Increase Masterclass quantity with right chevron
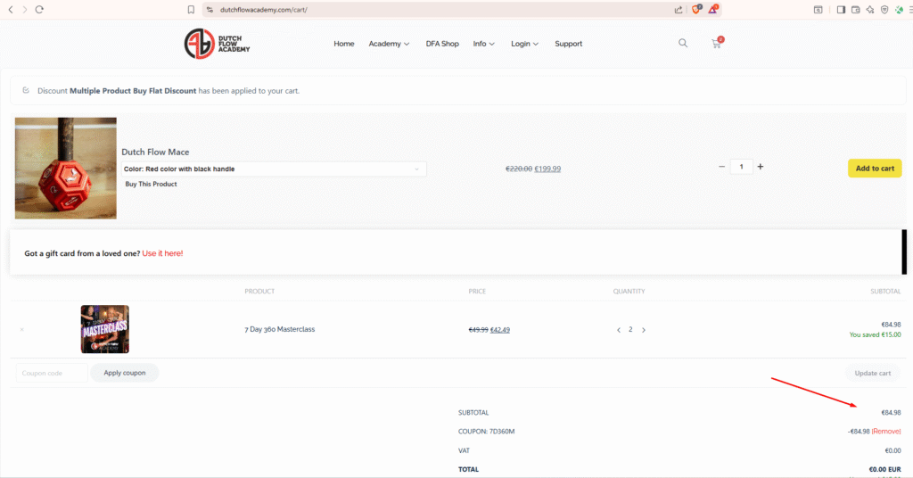This screenshot has width=913, height=478. click(644, 330)
